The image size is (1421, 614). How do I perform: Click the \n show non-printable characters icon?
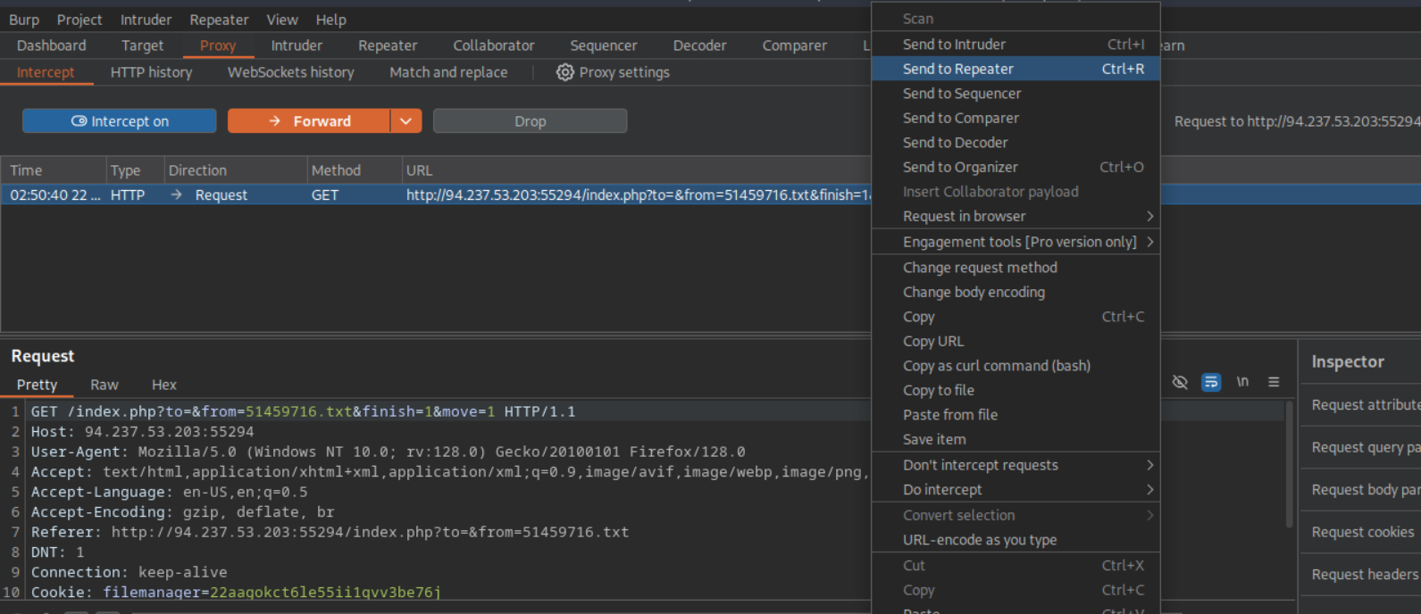[x=1242, y=382]
